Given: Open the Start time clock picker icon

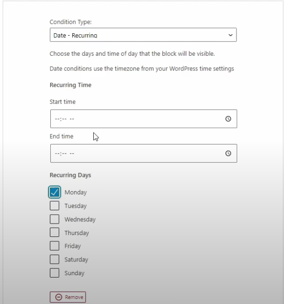Looking at the screenshot, I should [x=228, y=119].
